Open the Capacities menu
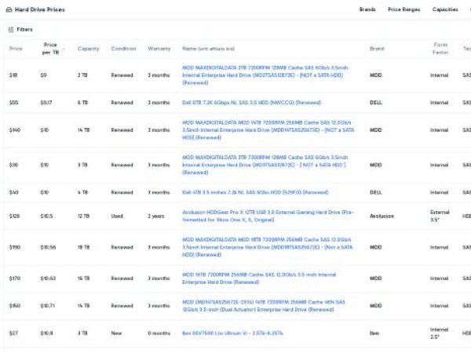This screenshot has width=471, height=353. pyautogui.click(x=445, y=9)
